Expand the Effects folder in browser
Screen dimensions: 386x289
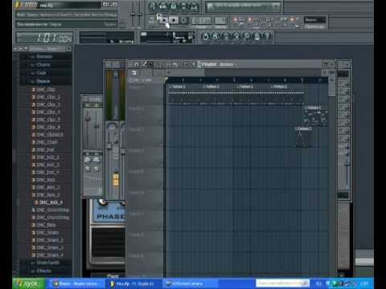(x=43, y=271)
